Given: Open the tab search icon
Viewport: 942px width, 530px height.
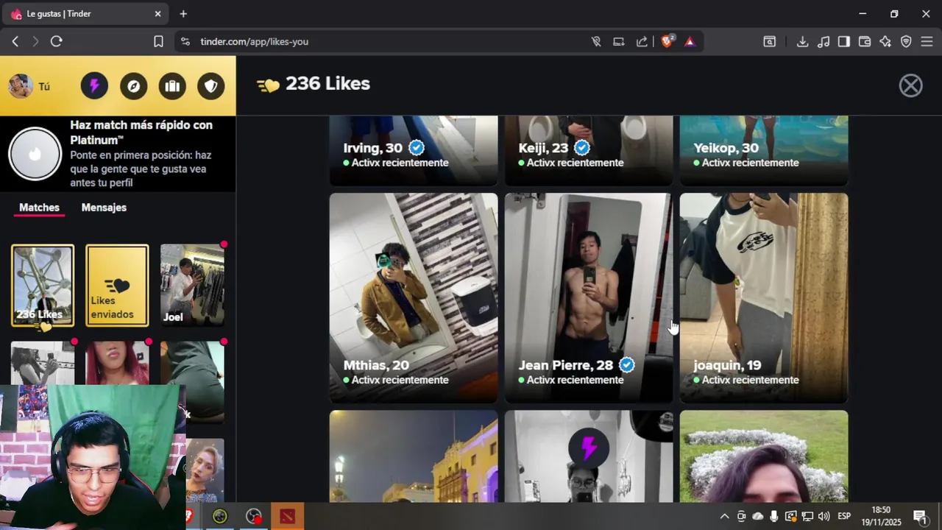Looking at the screenshot, I should (x=769, y=42).
